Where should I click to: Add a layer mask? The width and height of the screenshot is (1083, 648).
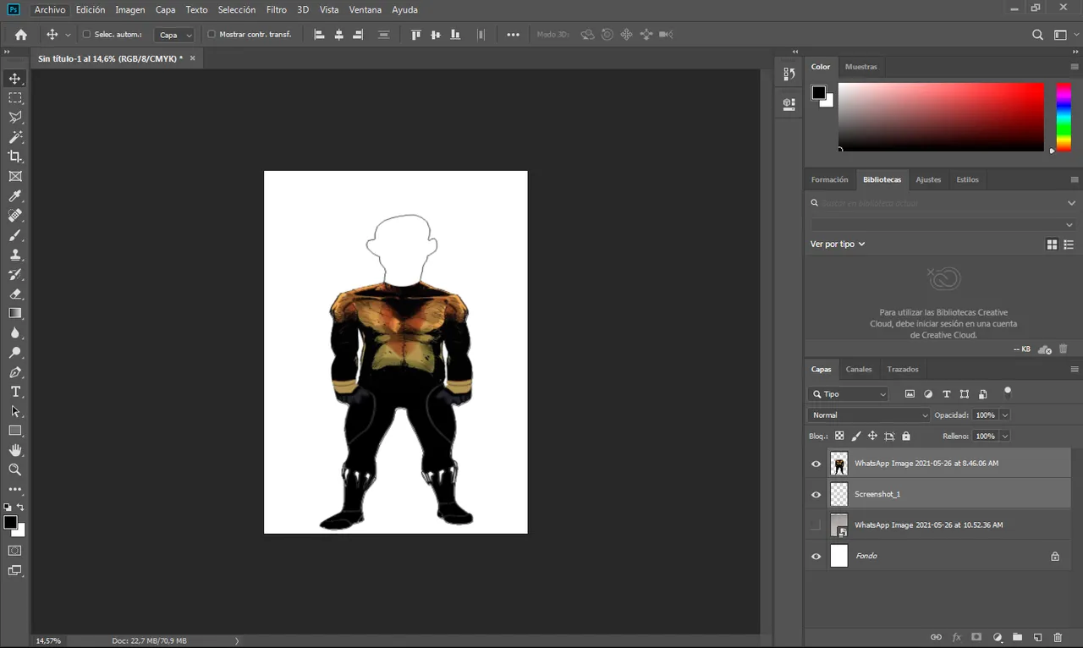pyautogui.click(x=976, y=636)
